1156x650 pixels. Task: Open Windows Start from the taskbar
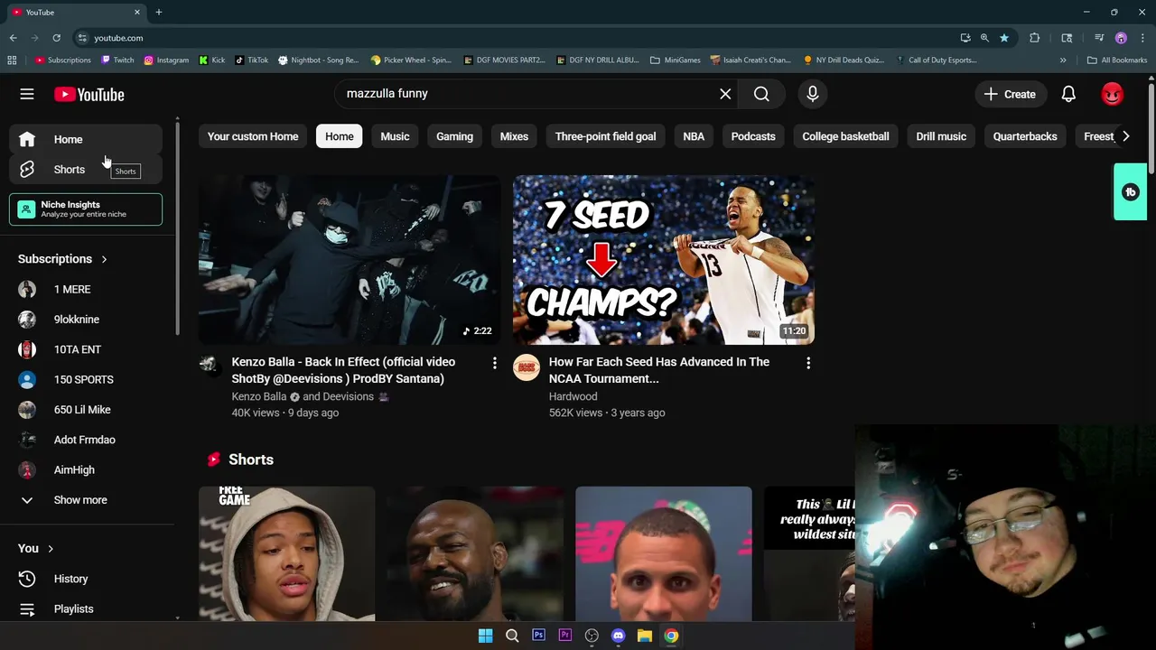point(485,636)
